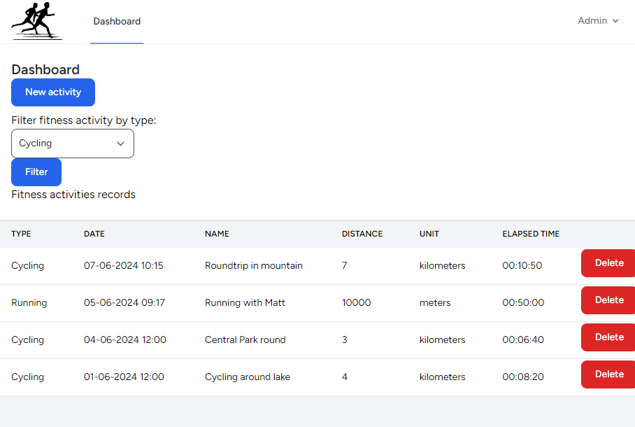Delete the Roundtrip in mountain activity

click(x=608, y=263)
